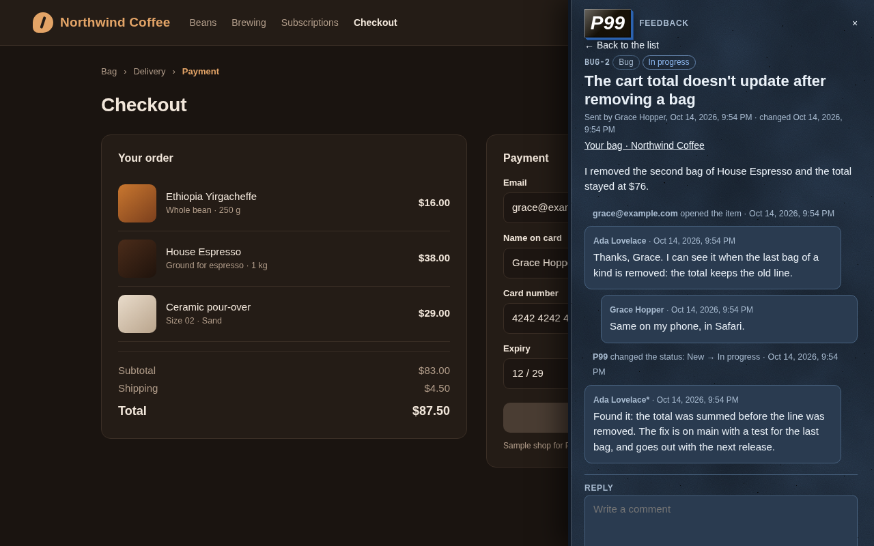The image size is (874, 546).
Task: Open the 'Your bag · Northwind Coffee' link
Action: click(x=645, y=145)
